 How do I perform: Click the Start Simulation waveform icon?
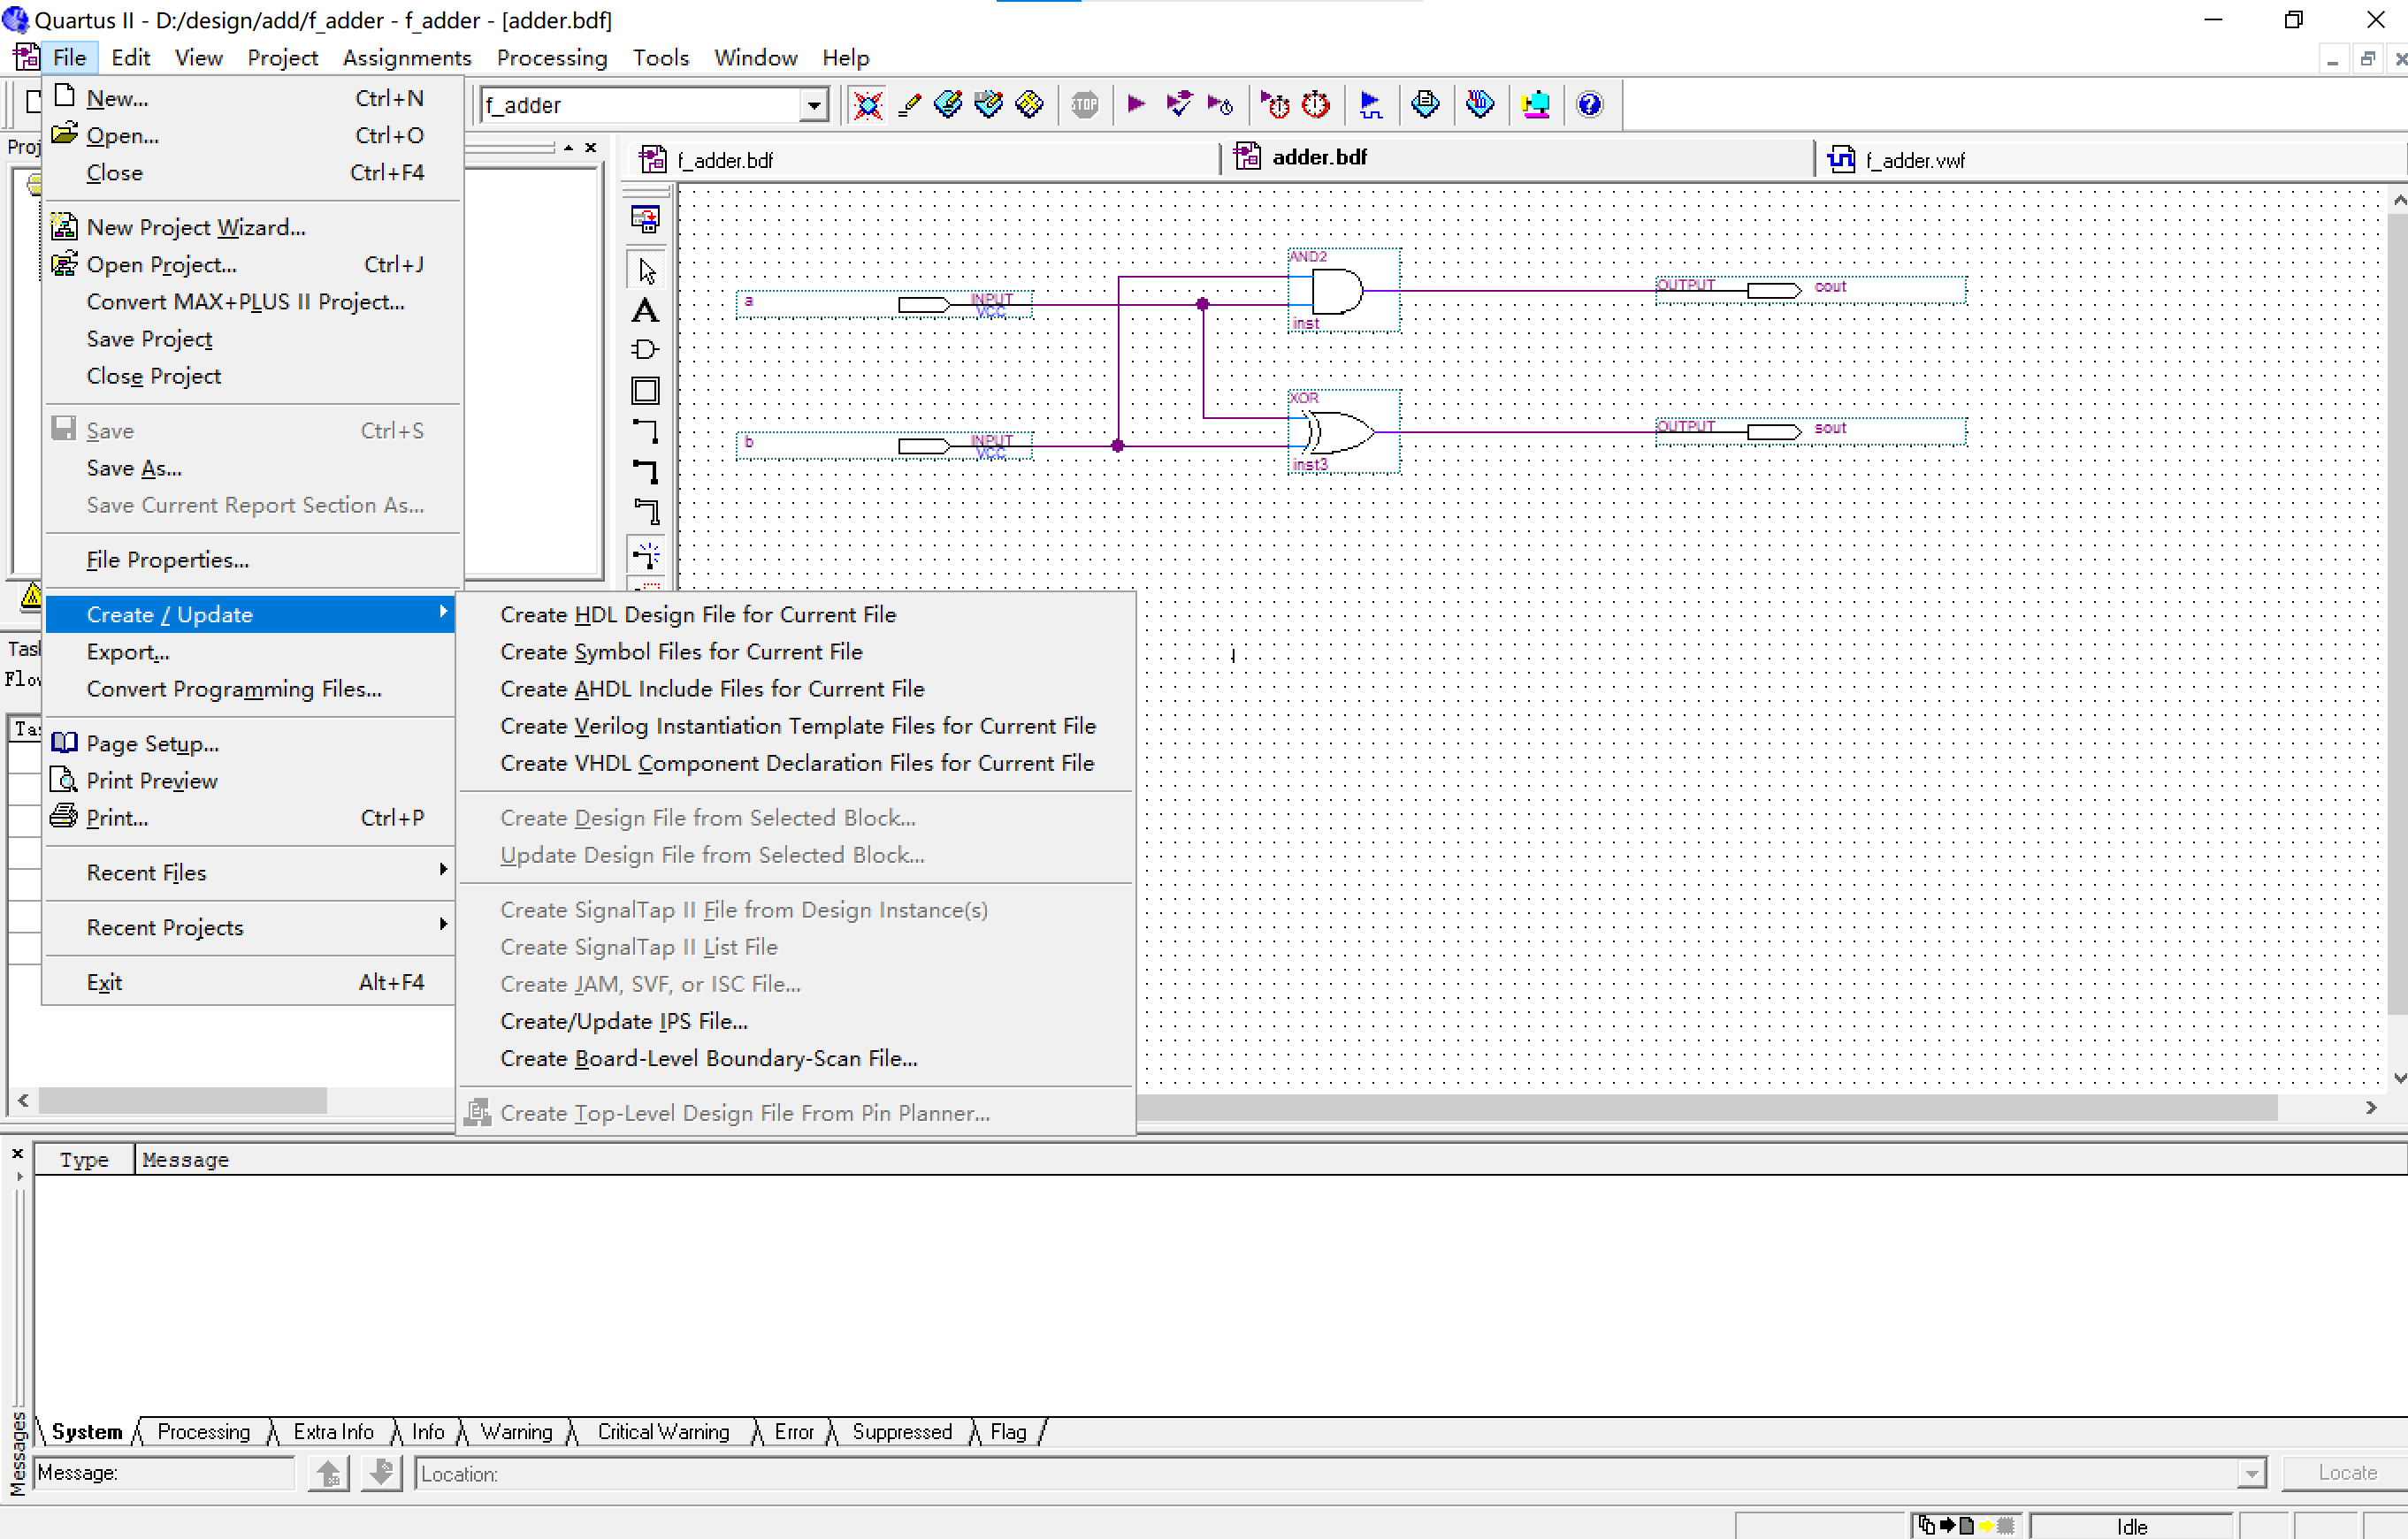coord(1371,104)
